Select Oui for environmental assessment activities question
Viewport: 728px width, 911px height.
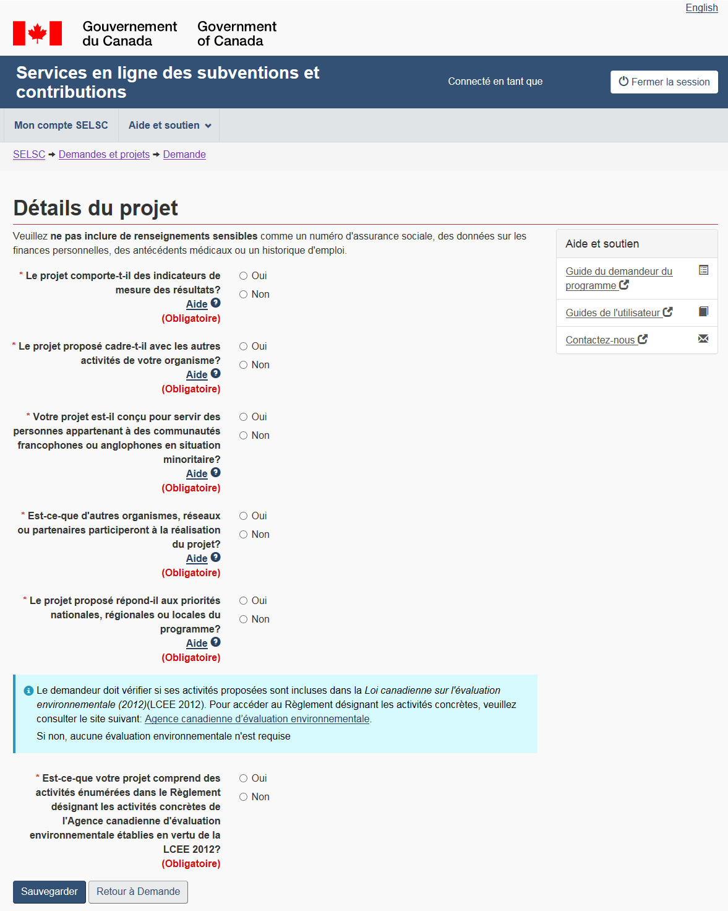coord(244,779)
